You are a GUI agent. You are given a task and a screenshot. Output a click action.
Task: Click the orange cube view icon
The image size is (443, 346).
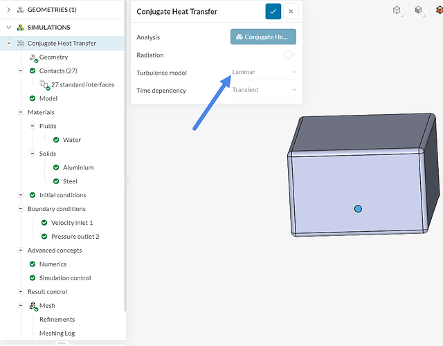440,10
